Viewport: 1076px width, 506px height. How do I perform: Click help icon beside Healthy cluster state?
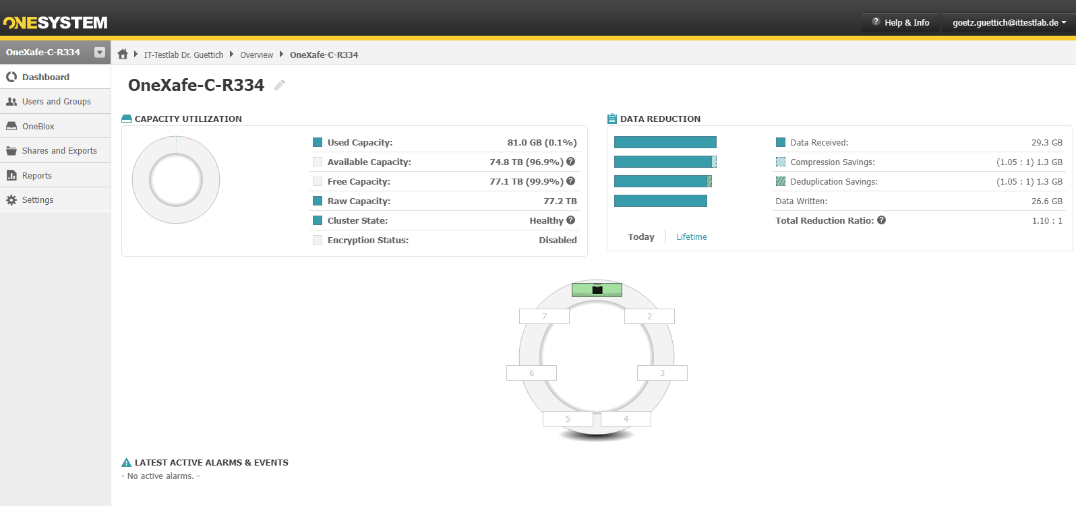pyautogui.click(x=571, y=220)
